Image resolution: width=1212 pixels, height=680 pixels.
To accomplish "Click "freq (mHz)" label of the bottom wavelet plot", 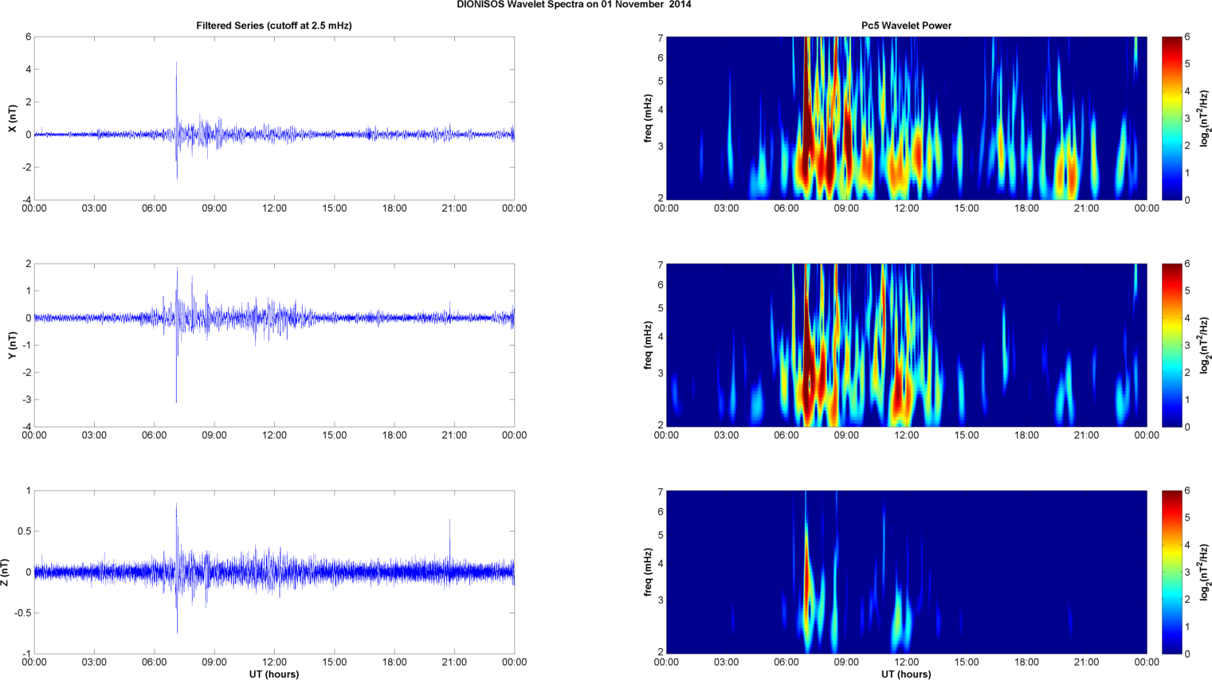I will click(649, 572).
